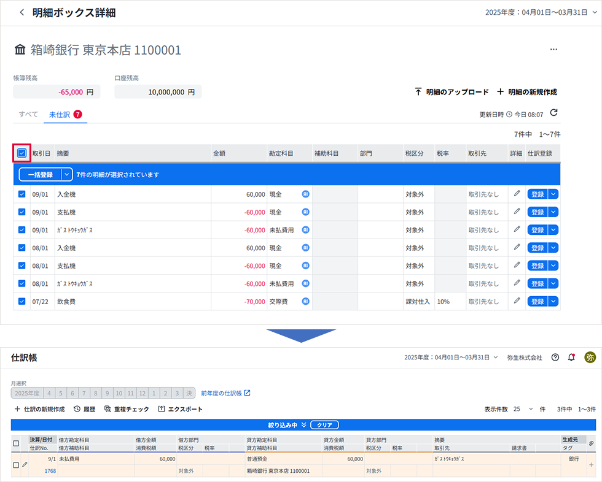Screen dimensions: 602x482
Task: Toggle the select-all checkbox in table header
Action: point(22,153)
